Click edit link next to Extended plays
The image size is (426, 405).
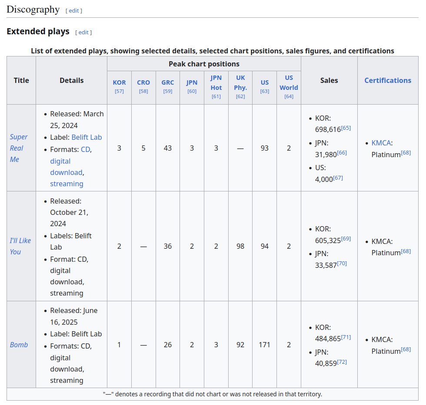tap(83, 32)
